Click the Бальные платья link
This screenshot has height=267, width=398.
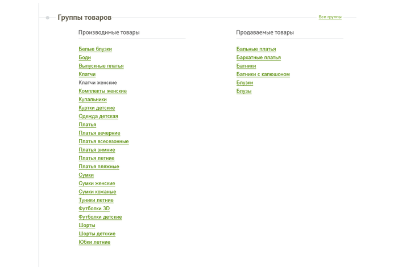click(256, 49)
